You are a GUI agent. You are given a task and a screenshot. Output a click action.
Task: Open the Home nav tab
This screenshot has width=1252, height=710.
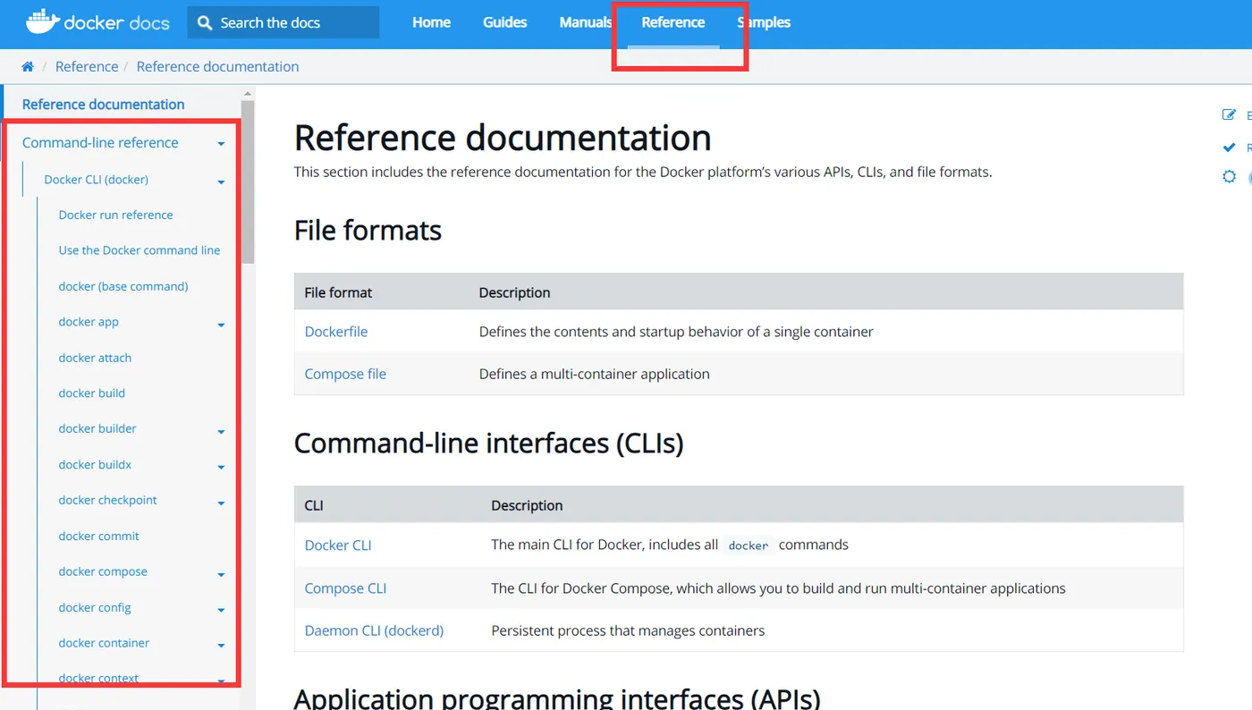[431, 22]
